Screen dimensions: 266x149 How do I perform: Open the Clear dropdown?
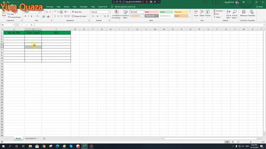pos(217,17)
